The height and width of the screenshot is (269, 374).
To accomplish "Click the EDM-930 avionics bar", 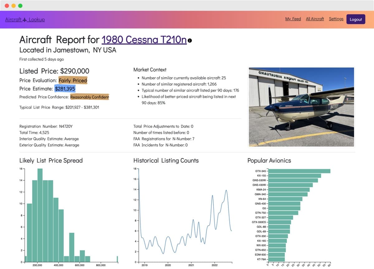I will 276,255.
